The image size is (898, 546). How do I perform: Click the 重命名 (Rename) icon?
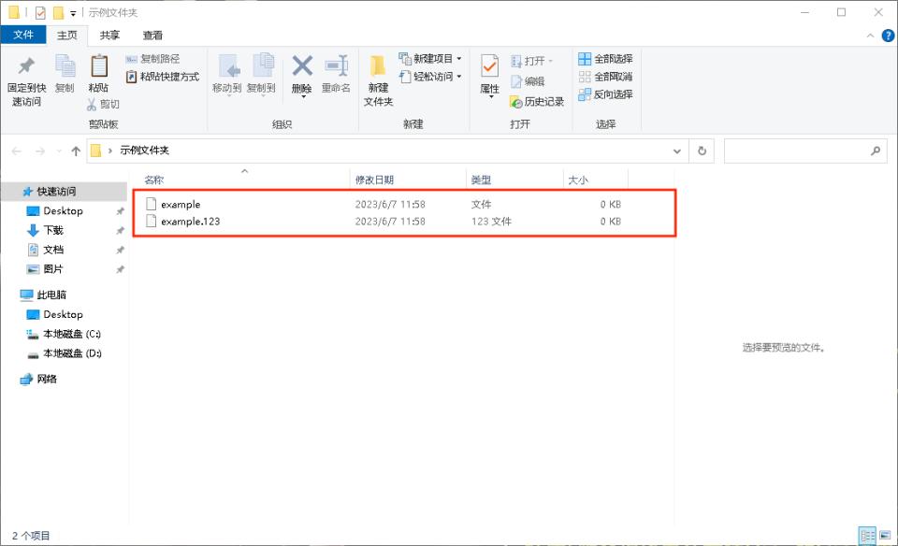[337, 73]
